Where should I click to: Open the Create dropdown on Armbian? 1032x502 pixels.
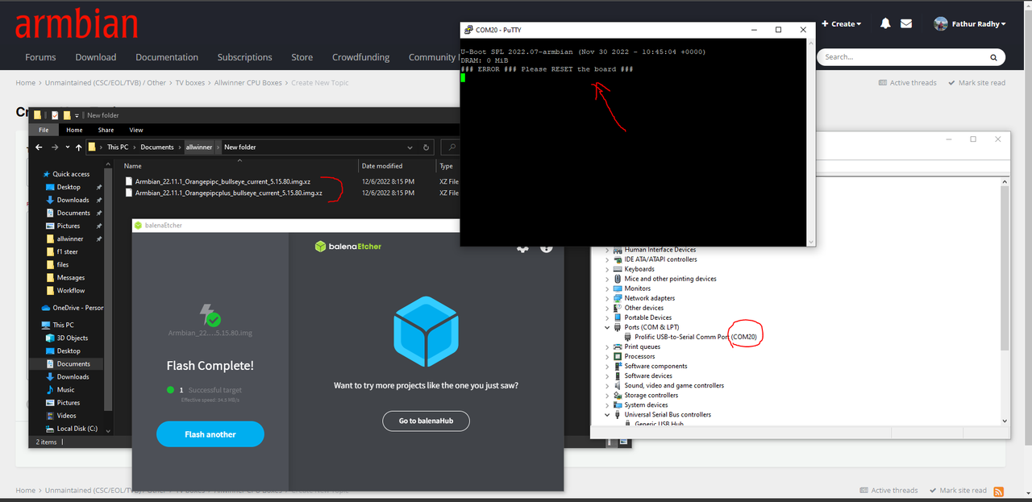point(842,24)
